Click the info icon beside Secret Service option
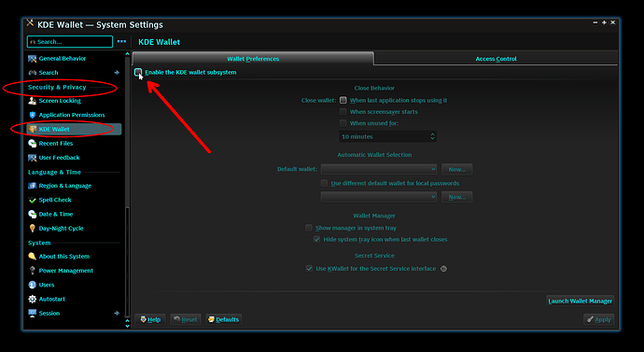Screen dimensions: 644x352 [443, 269]
